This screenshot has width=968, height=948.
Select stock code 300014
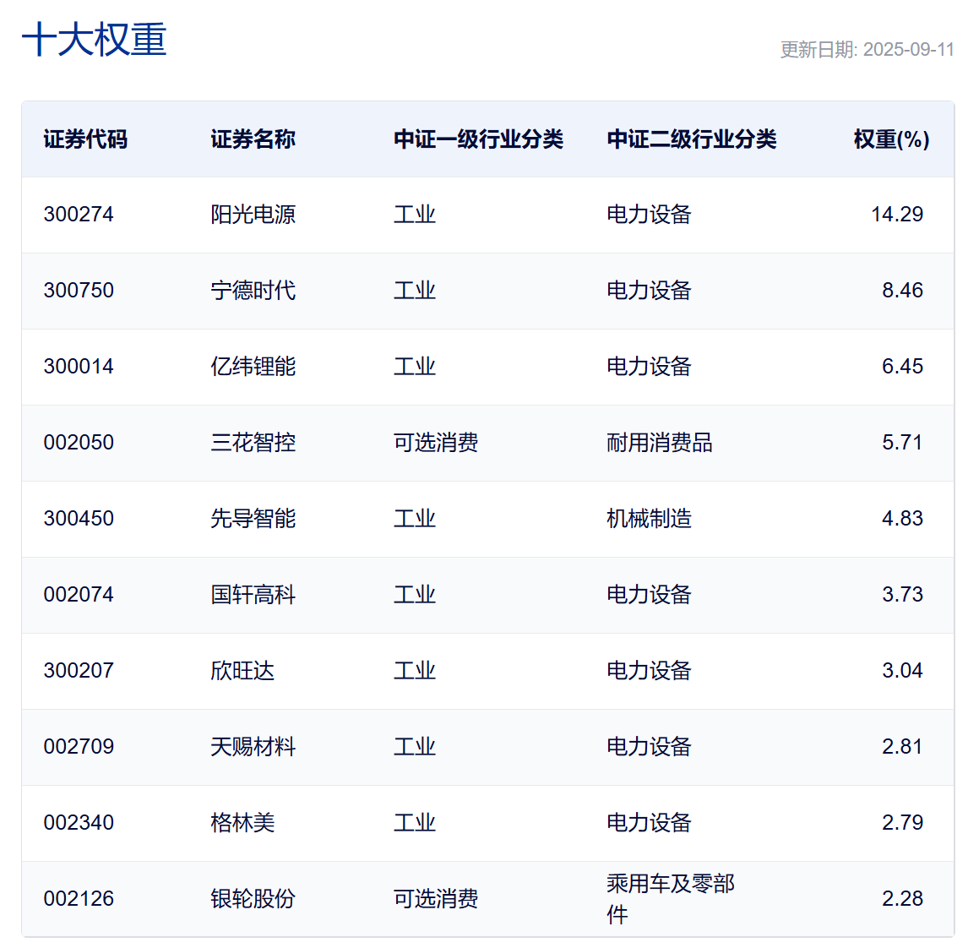(79, 366)
